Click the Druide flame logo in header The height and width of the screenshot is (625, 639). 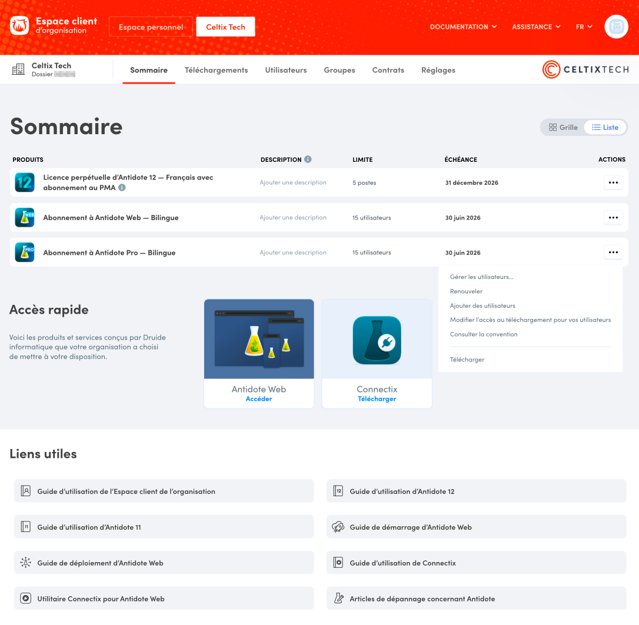pos(19,26)
